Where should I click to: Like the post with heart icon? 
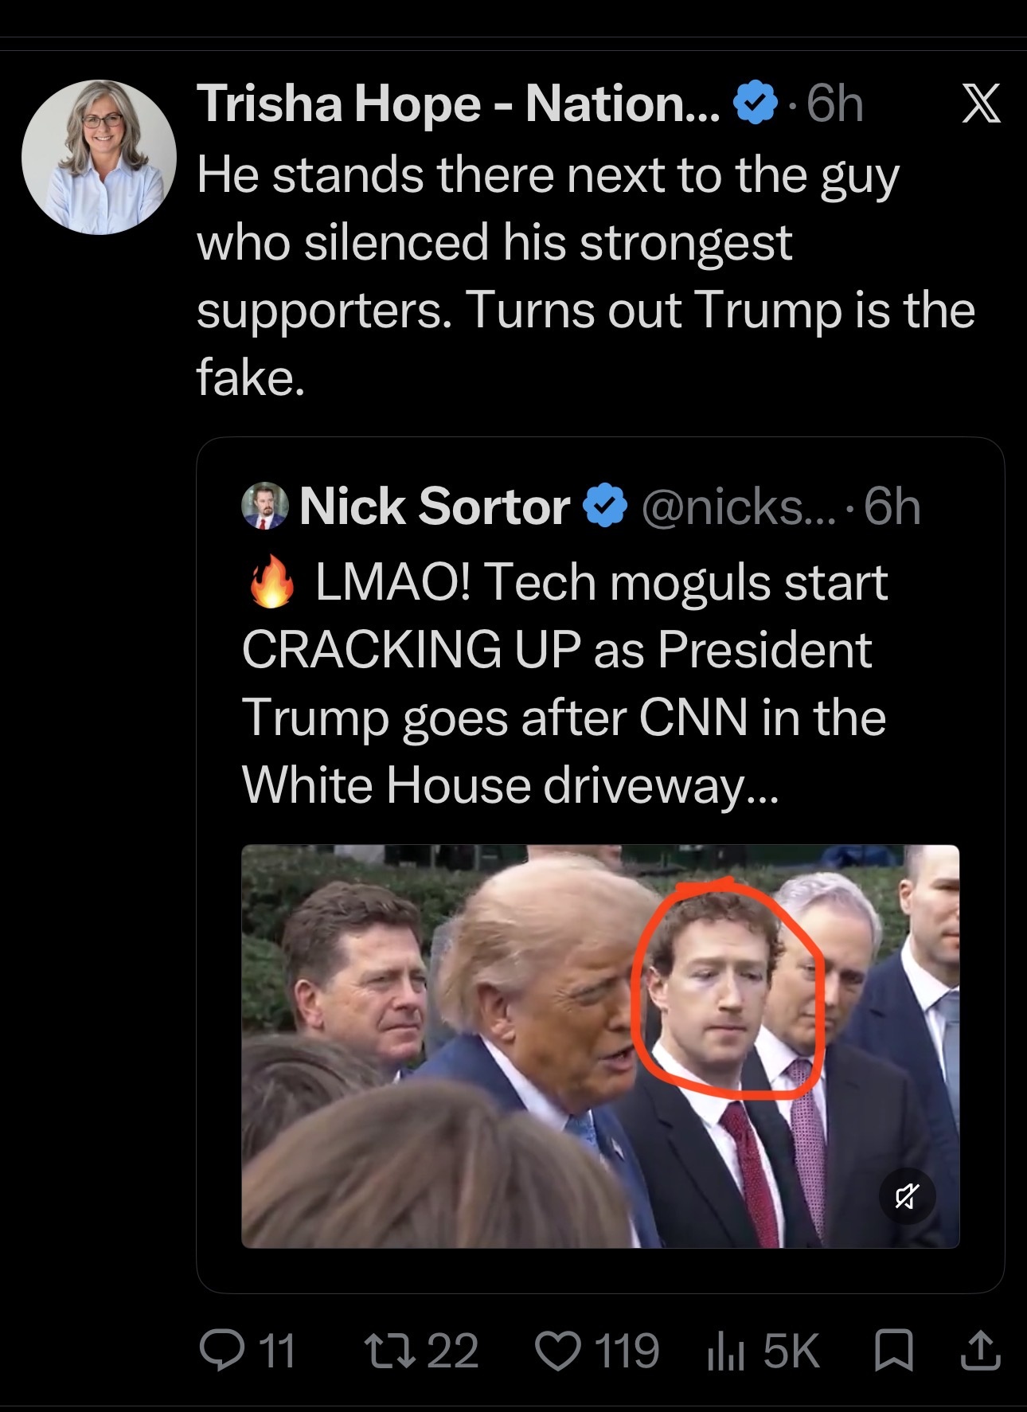click(557, 1351)
